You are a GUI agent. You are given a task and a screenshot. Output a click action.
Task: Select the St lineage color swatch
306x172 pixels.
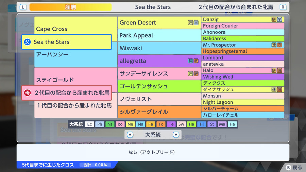(x=212, y=124)
